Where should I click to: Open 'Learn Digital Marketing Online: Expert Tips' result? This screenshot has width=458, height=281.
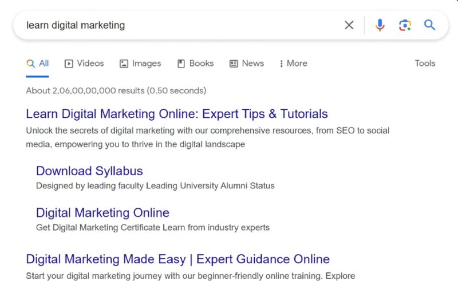[177, 113]
